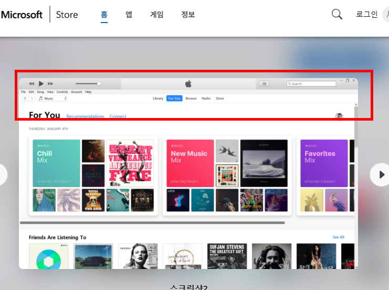Screen dimensions: 389x290
Task: Click the profile avatar icon
Action: tap(339, 116)
